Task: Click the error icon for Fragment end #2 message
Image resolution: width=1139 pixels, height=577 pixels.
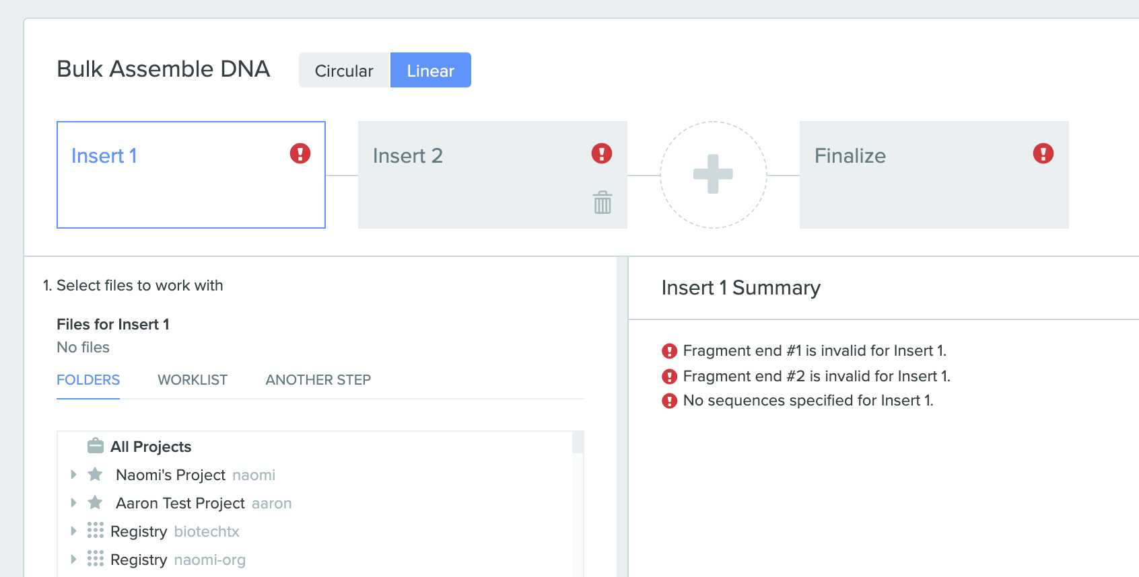Action: (669, 377)
